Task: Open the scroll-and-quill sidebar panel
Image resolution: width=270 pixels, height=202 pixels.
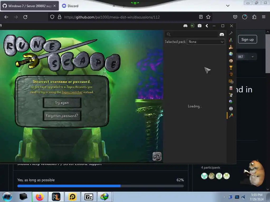Action: [x=231, y=95]
